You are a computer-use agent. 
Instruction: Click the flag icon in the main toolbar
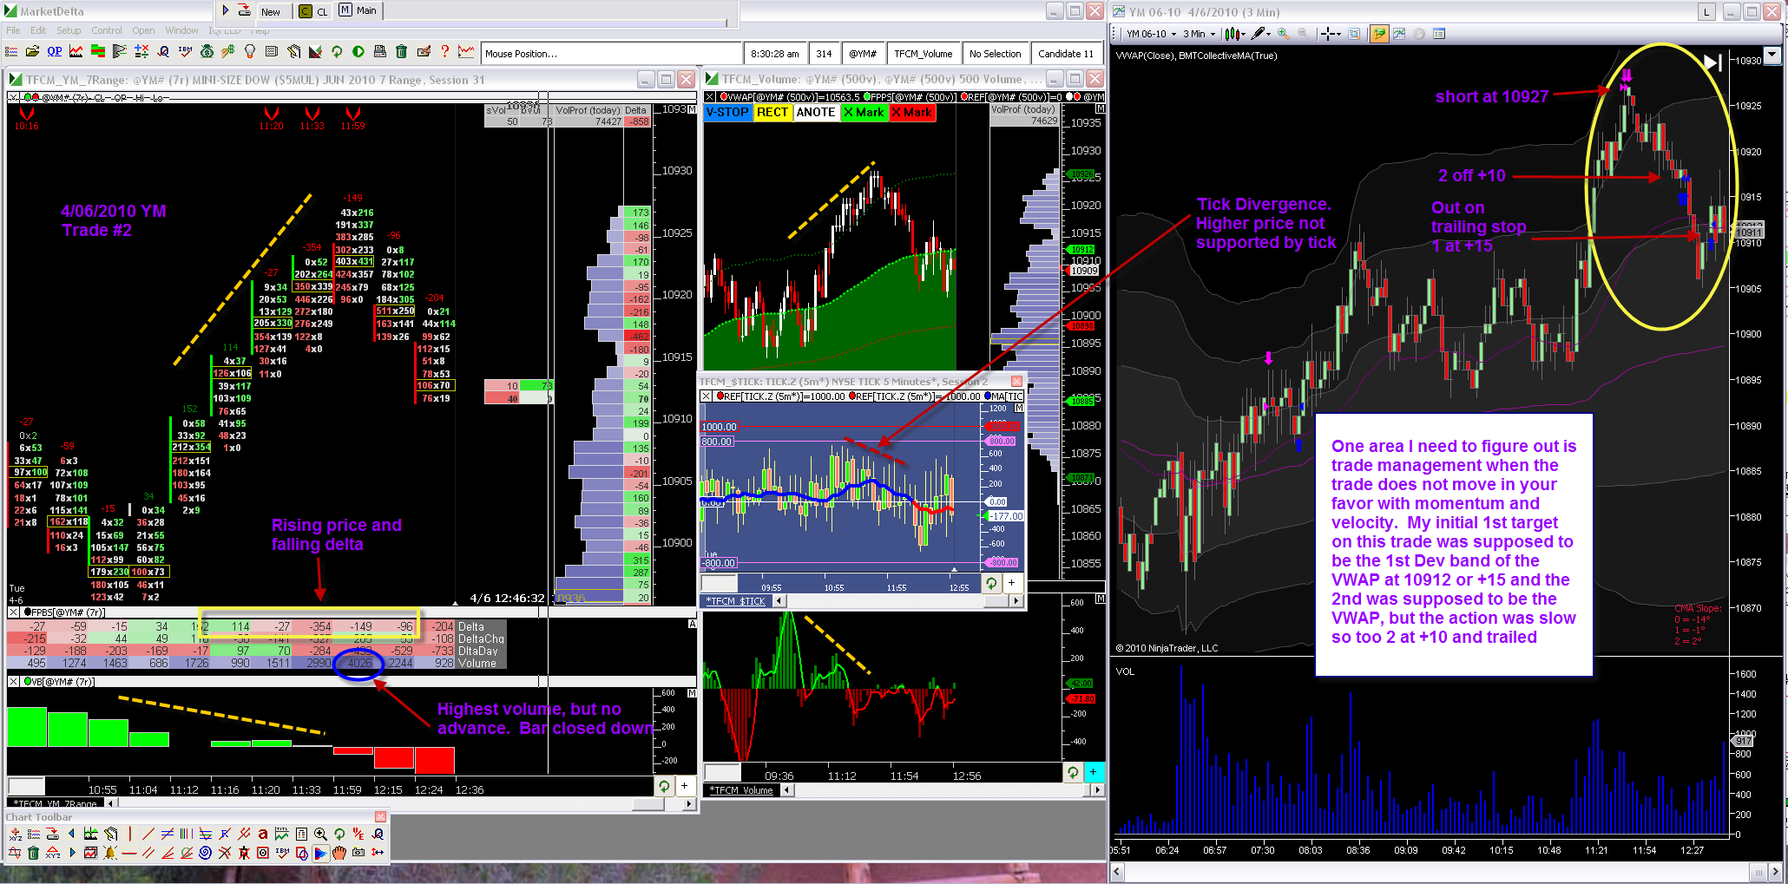[x=120, y=52]
